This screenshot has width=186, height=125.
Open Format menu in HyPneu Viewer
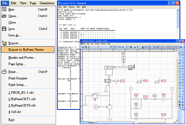click(x=97, y=44)
